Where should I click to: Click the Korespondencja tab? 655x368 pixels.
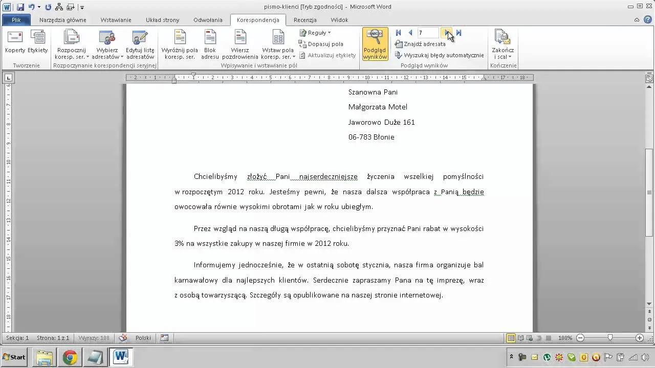coord(258,20)
